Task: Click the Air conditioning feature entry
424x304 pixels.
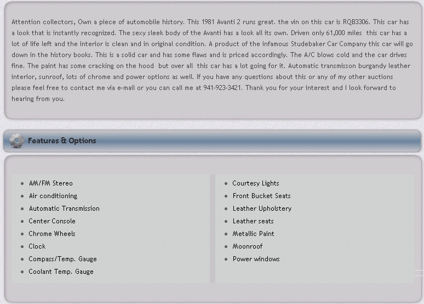Action: tap(53, 196)
